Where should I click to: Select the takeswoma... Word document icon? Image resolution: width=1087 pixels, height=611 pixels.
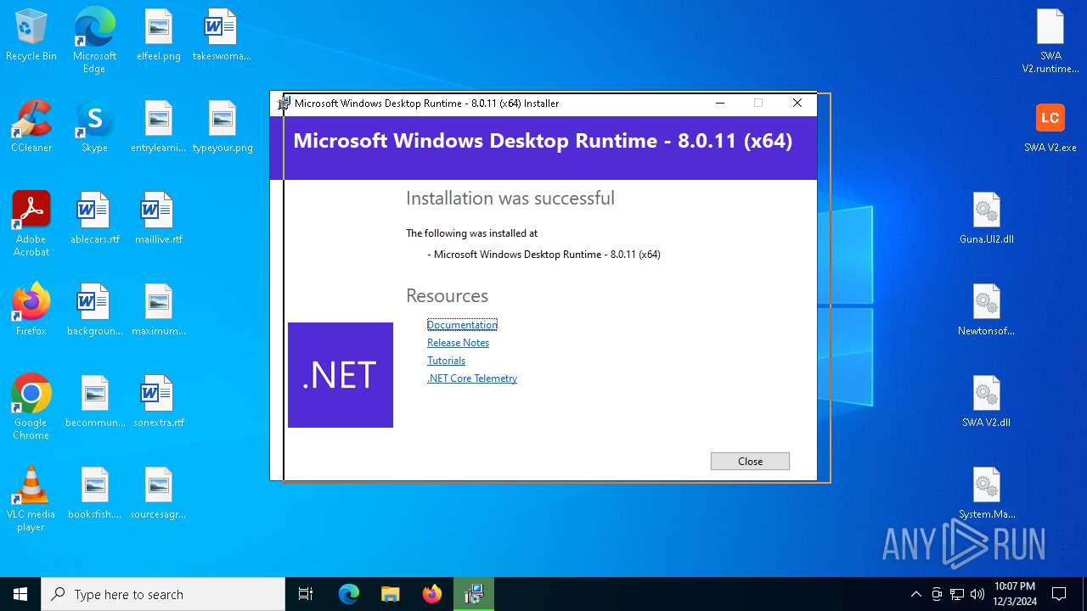pyautogui.click(x=222, y=36)
